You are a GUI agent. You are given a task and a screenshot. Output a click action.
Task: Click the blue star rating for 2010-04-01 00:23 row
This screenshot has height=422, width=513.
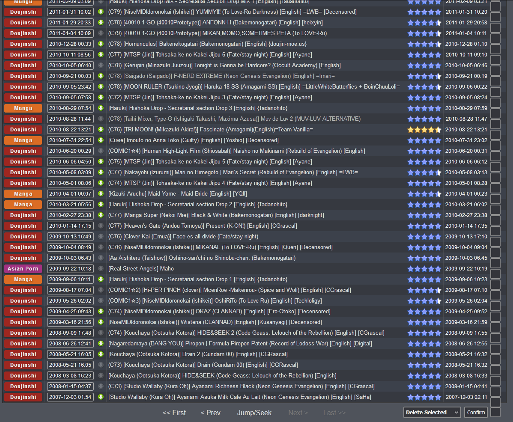(424, 194)
